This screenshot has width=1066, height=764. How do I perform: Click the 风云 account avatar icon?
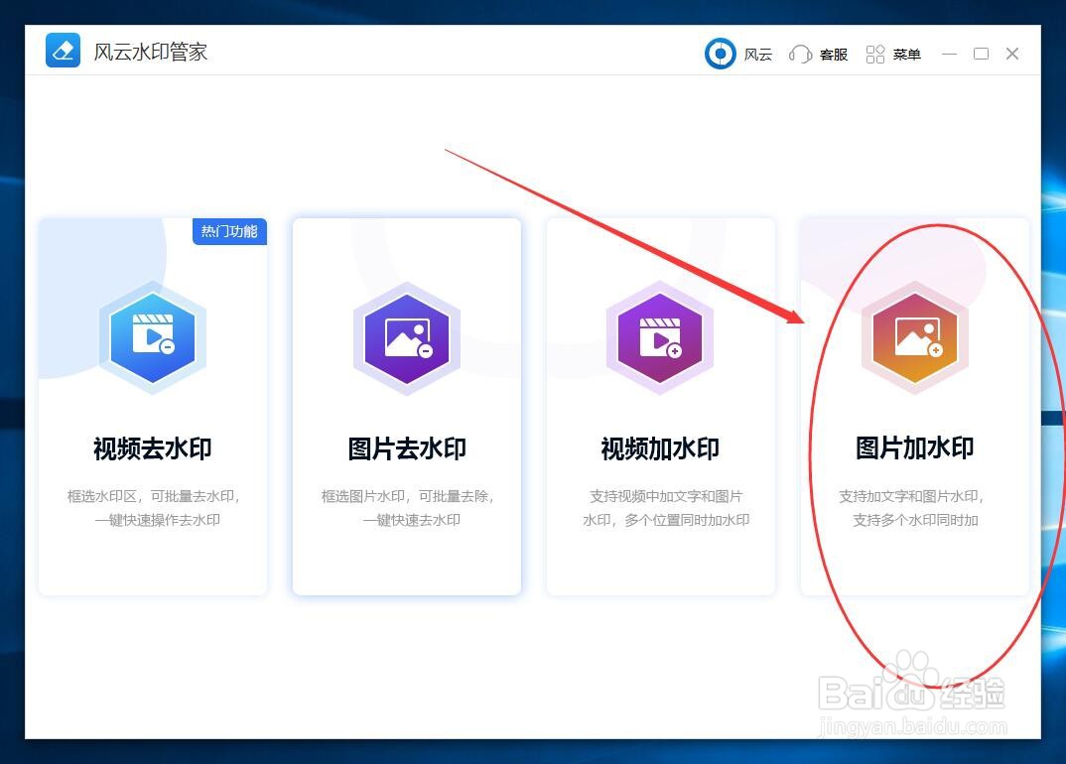[x=720, y=53]
